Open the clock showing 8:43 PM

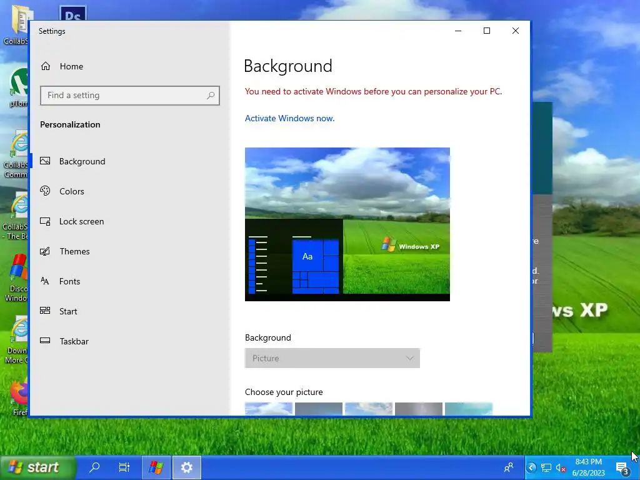pos(589,467)
